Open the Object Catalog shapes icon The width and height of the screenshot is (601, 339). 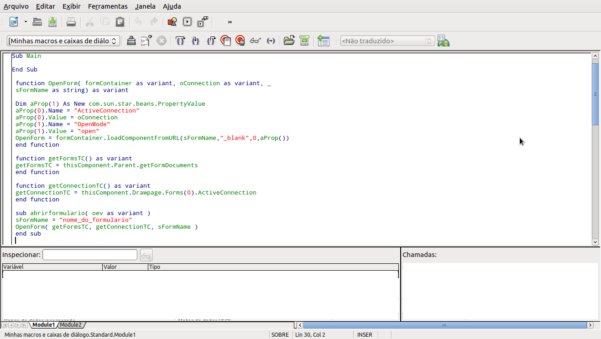(x=172, y=21)
